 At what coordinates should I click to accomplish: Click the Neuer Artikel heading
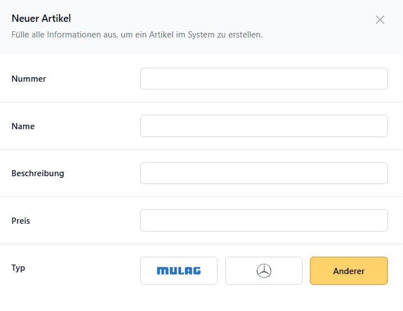41,18
